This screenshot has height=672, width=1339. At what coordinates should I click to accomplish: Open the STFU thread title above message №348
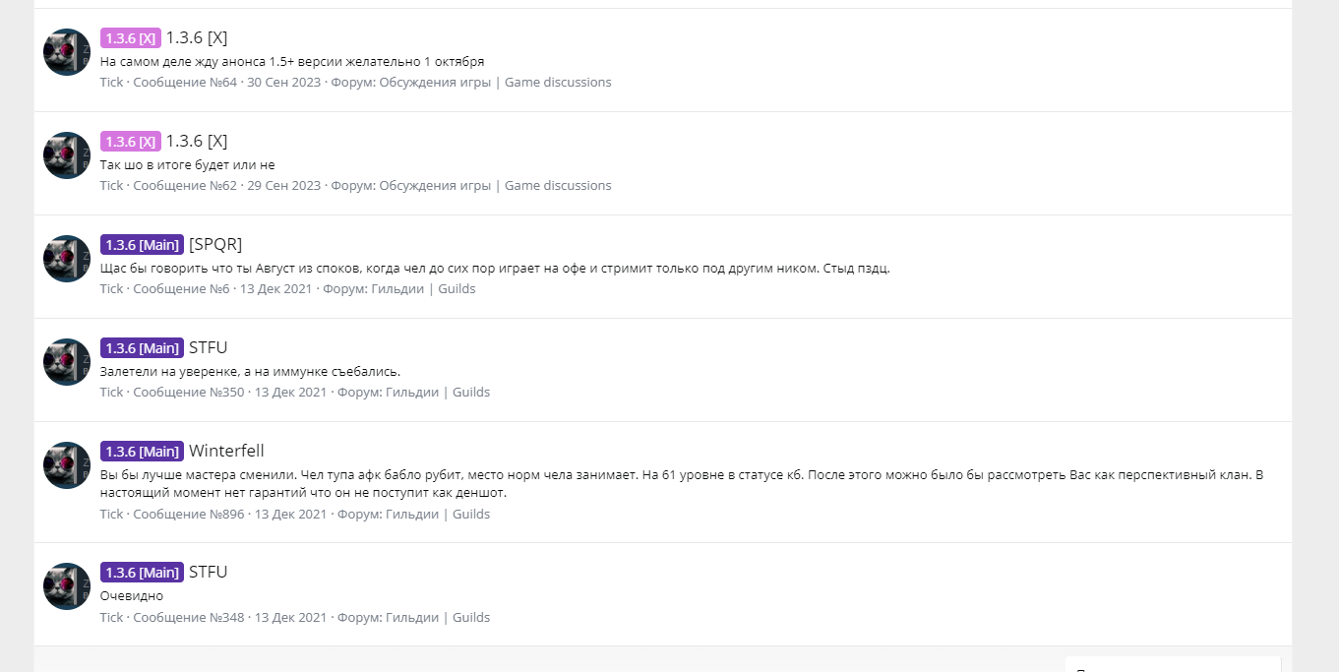coord(208,572)
